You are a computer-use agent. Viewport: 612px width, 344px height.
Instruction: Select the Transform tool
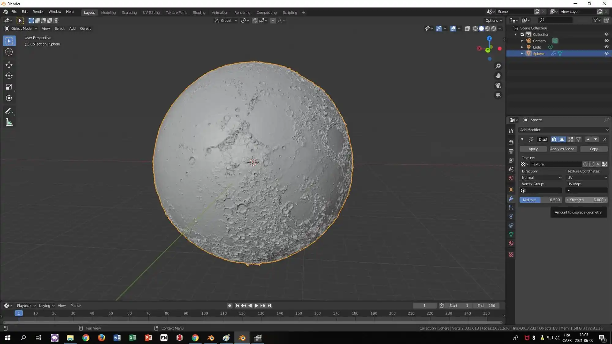coord(9,98)
